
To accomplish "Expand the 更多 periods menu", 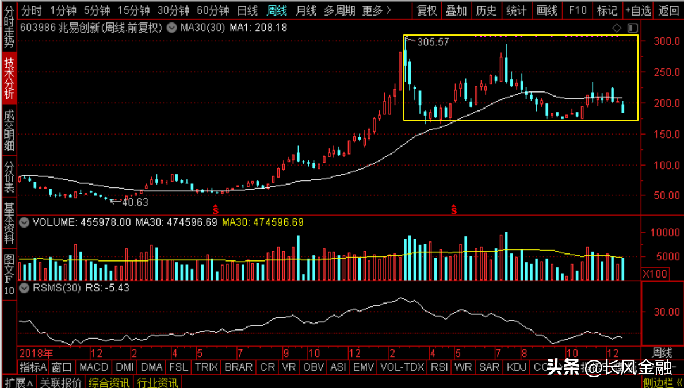I will pos(376,10).
